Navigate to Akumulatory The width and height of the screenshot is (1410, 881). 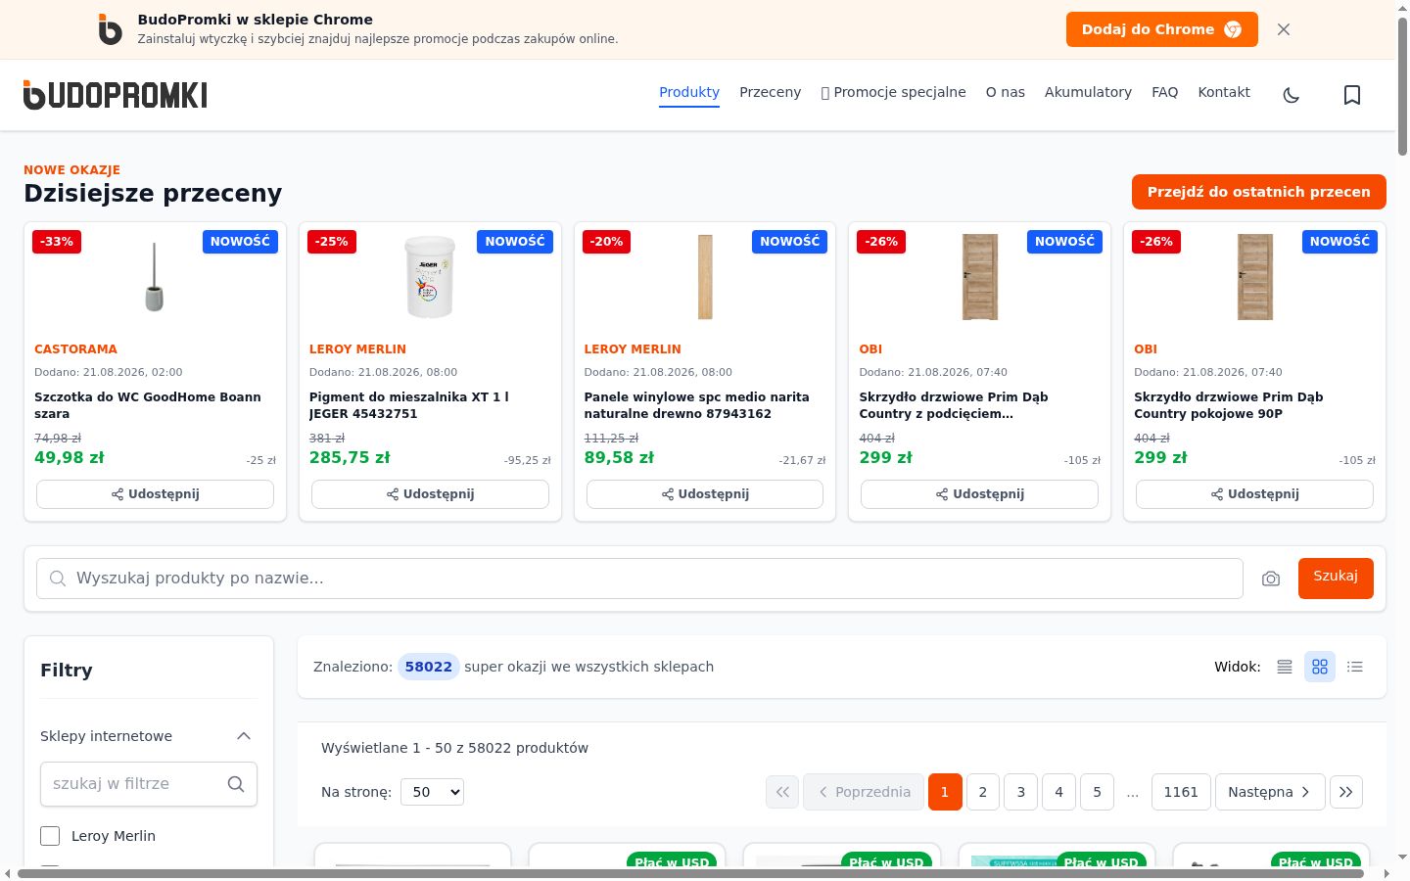[x=1088, y=92]
